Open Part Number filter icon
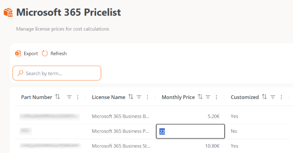293x153 pixels. pos(69,97)
